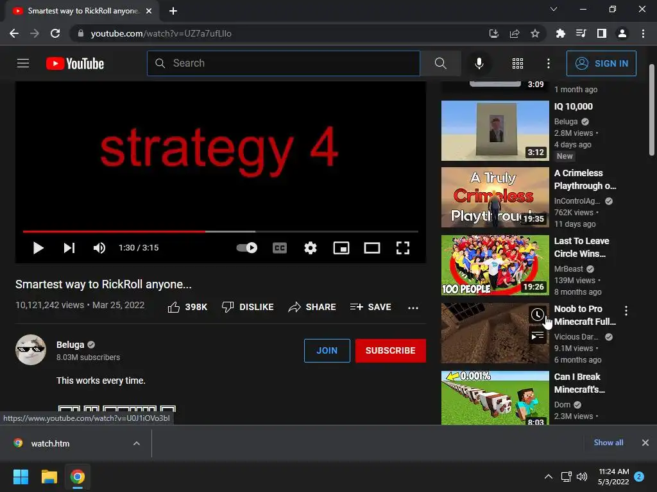657x492 pixels.
Task: Close the RickRoll YouTube tab
Action: pos(149,11)
